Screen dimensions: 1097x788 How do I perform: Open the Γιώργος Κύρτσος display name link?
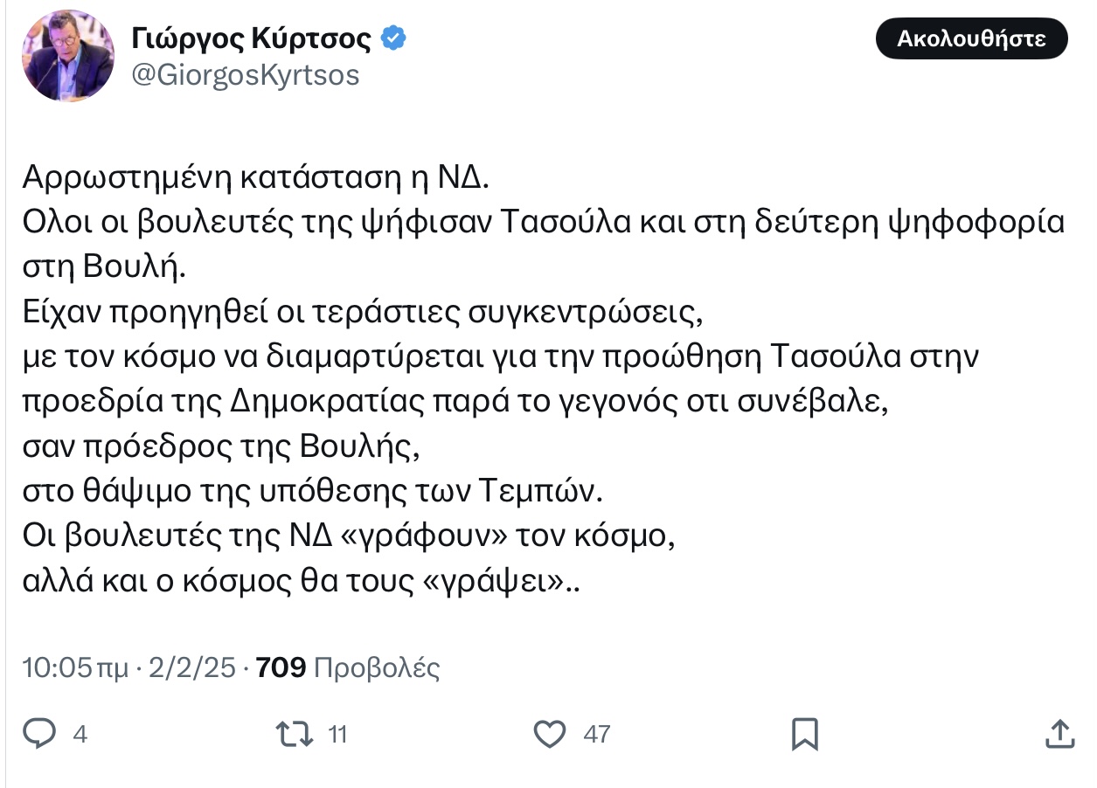coord(253,38)
